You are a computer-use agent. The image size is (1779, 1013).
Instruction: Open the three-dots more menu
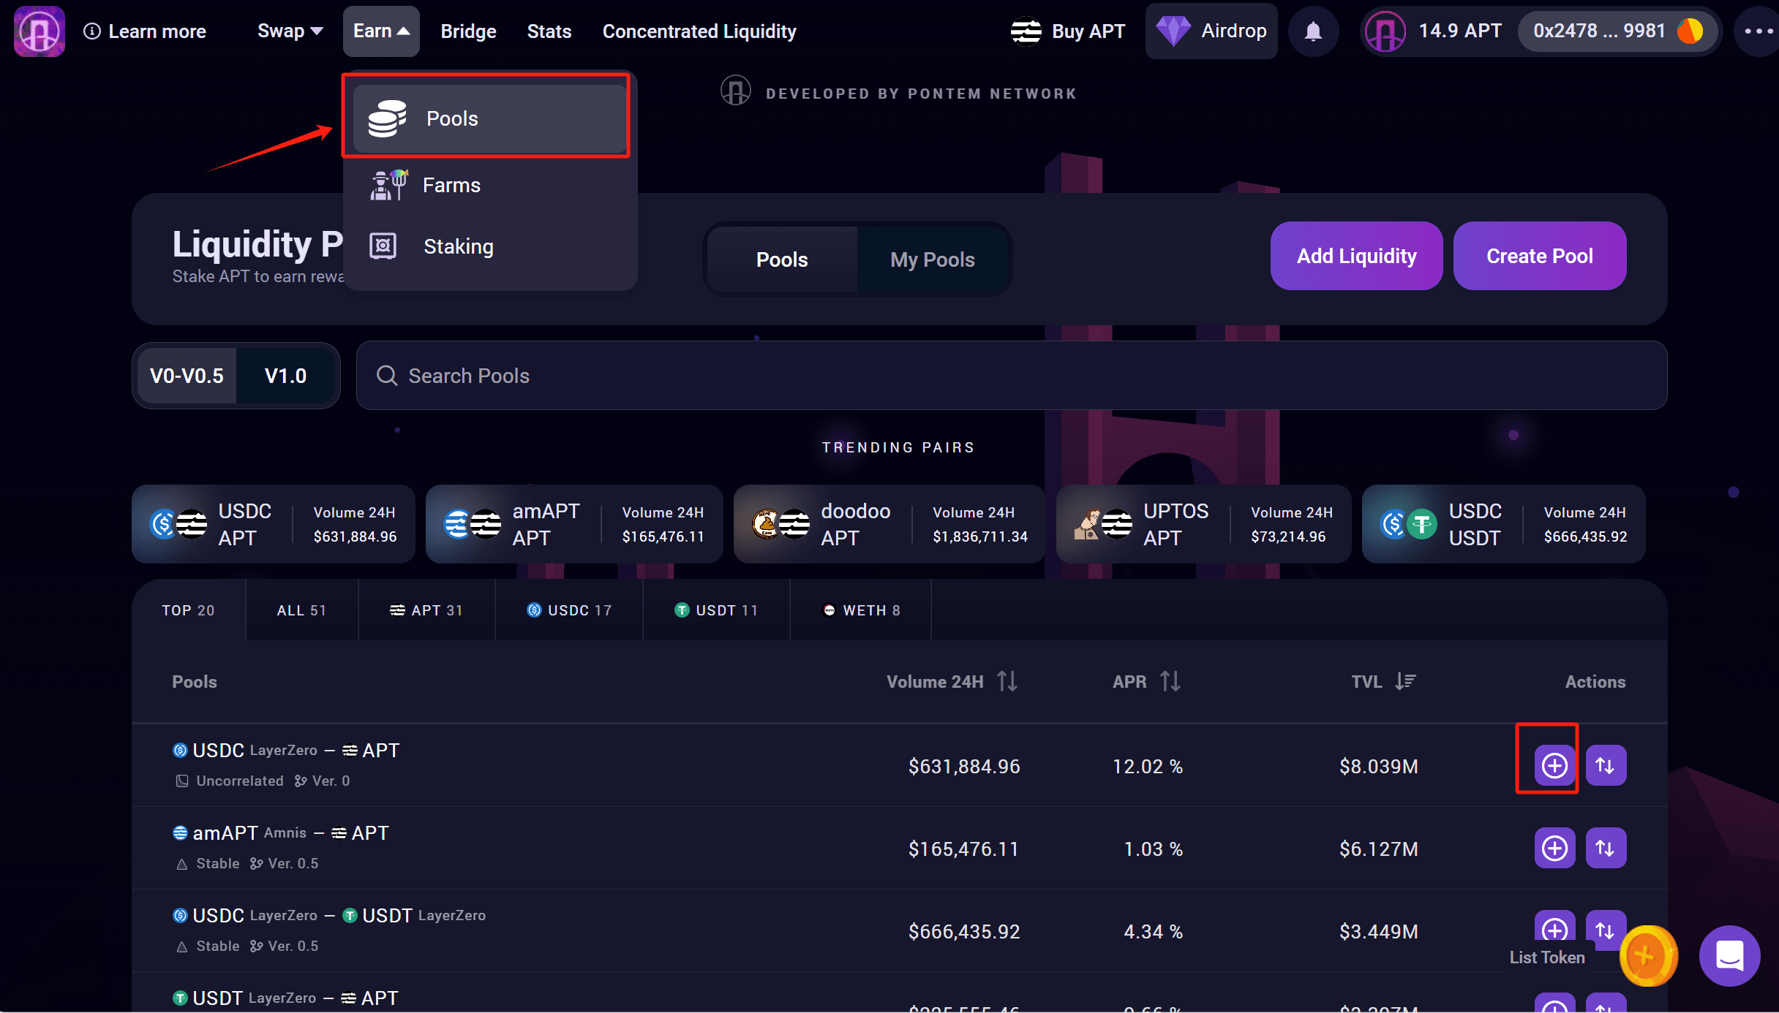(x=1758, y=31)
